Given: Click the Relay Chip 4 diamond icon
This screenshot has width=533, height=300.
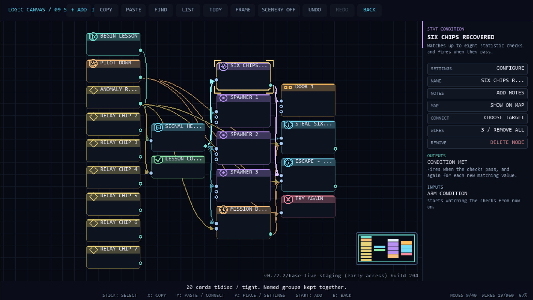Looking at the screenshot, I should pos(94,170).
